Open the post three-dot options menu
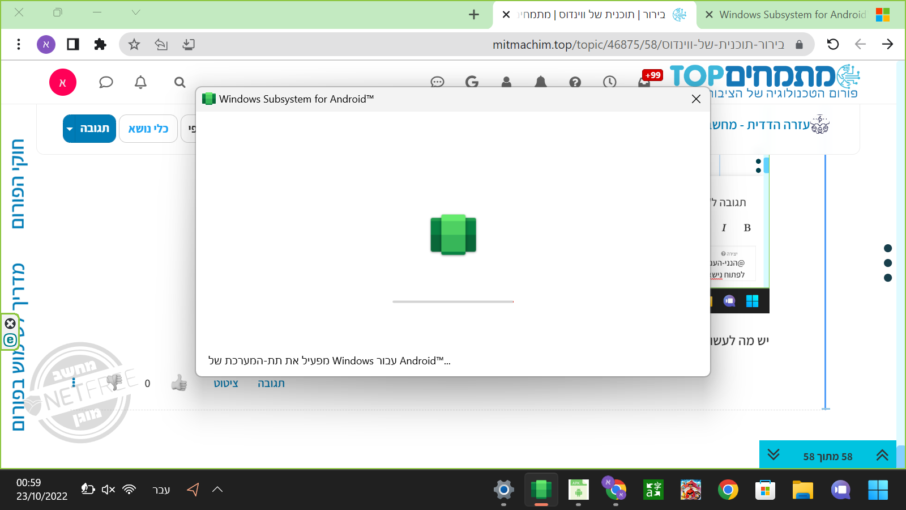This screenshot has height=510, width=906. click(x=74, y=383)
